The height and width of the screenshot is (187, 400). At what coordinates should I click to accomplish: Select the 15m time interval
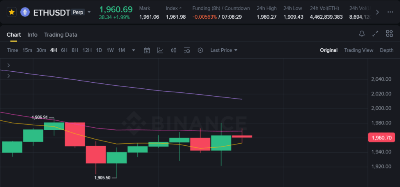(x=27, y=50)
